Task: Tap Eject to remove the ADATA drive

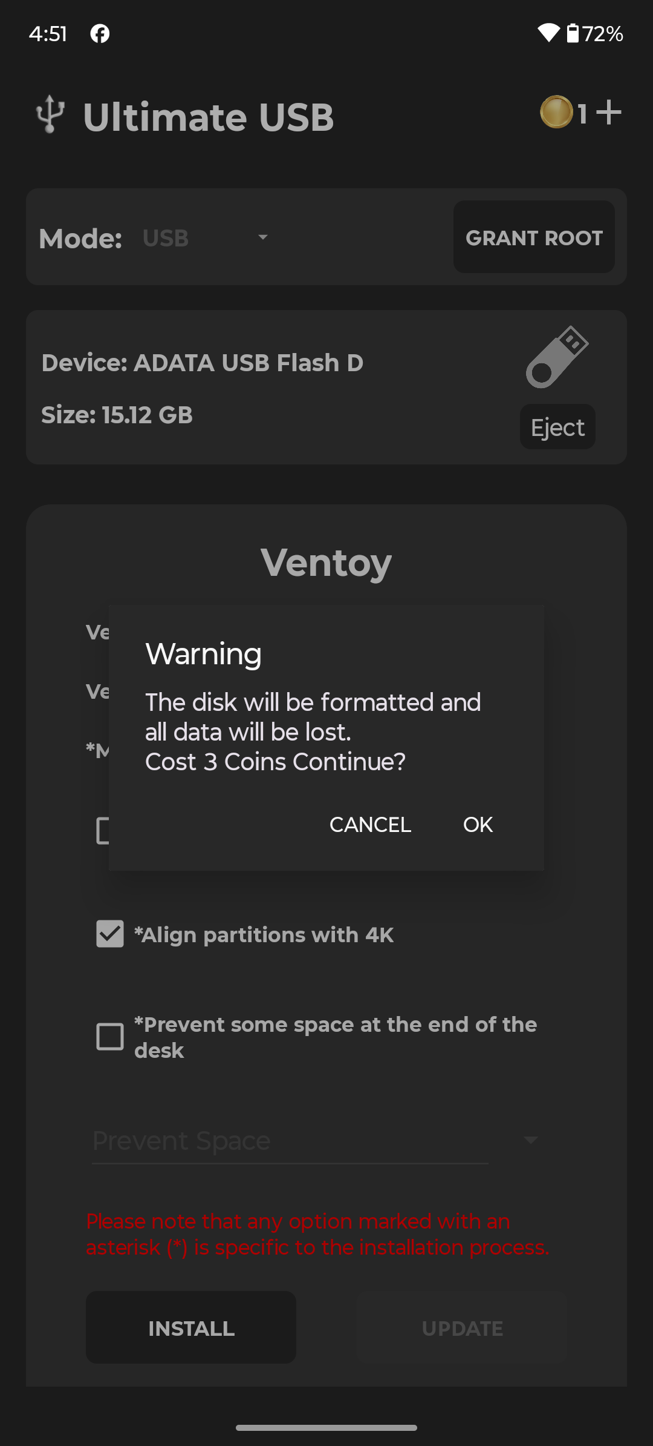Action: [557, 427]
